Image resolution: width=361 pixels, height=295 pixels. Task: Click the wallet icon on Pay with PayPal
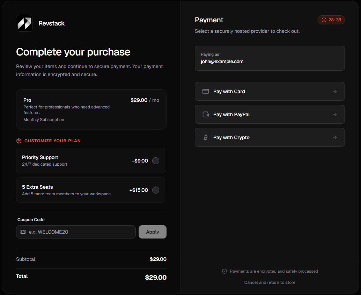click(x=206, y=114)
